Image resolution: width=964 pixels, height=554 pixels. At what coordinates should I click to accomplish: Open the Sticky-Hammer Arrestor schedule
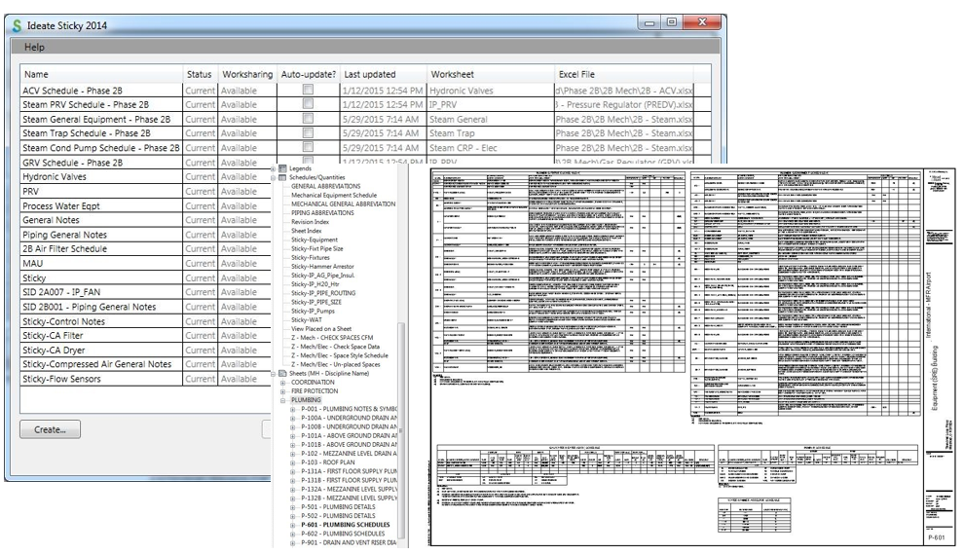click(322, 266)
